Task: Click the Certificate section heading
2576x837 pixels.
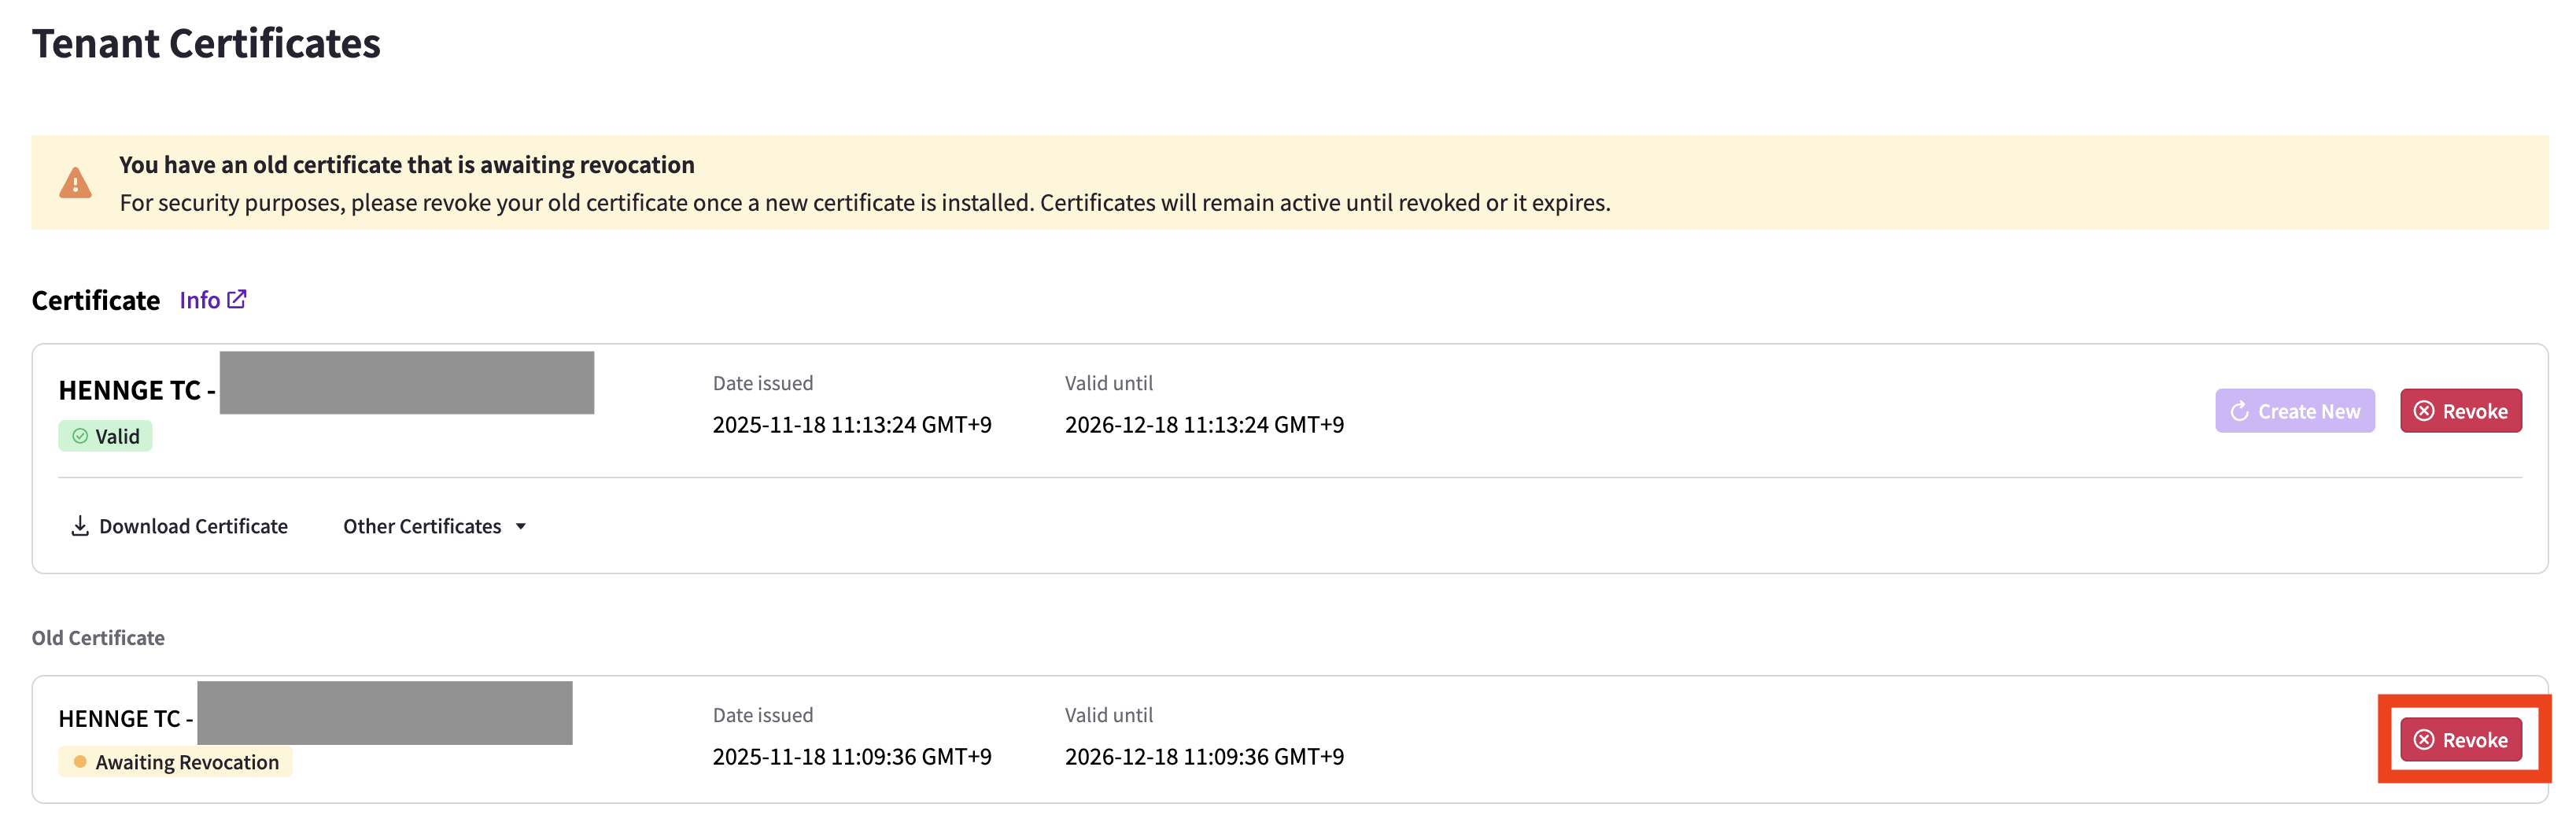Action: 96,301
